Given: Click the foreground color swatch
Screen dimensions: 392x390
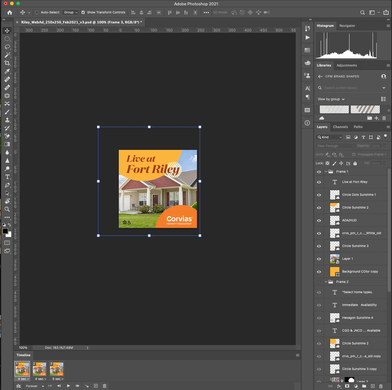Looking at the screenshot, I should [x=5, y=231].
